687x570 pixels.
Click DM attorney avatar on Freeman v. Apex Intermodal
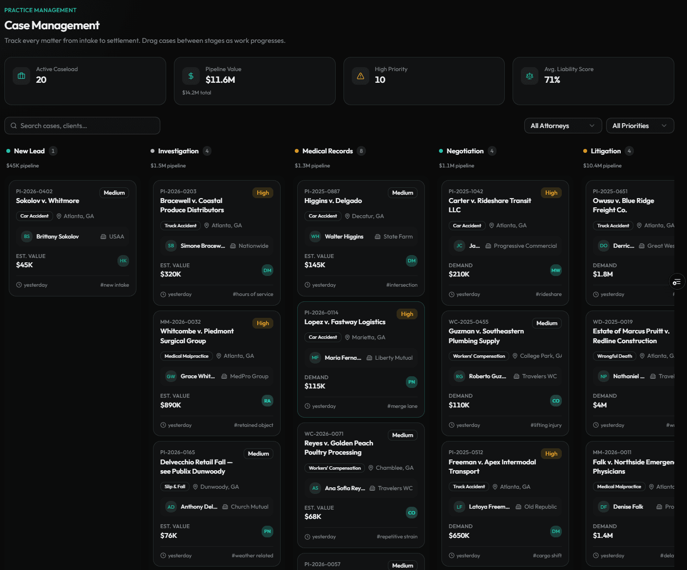556,531
